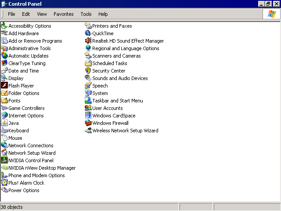Open the Accessibility Options icon
This screenshot has height=211, width=281.
tap(4, 26)
